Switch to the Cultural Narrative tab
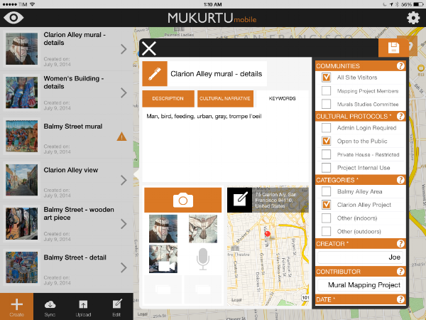 [225, 99]
